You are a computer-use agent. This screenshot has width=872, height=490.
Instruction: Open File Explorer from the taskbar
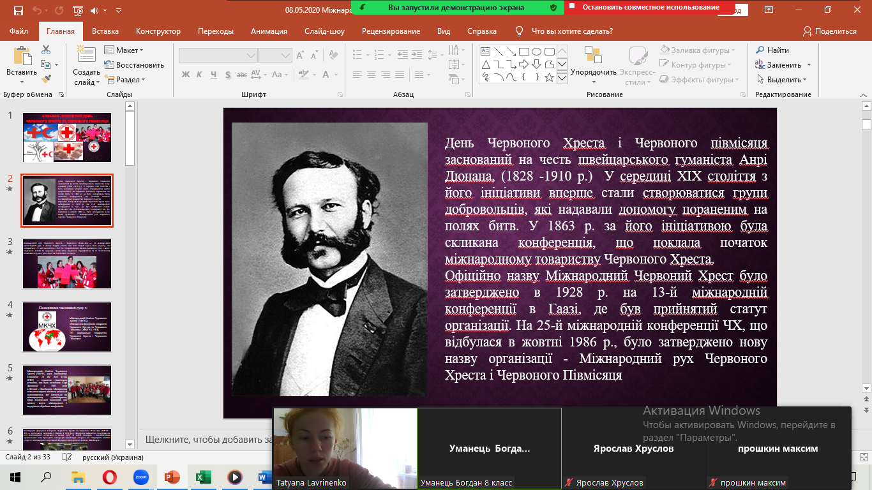pos(78,477)
